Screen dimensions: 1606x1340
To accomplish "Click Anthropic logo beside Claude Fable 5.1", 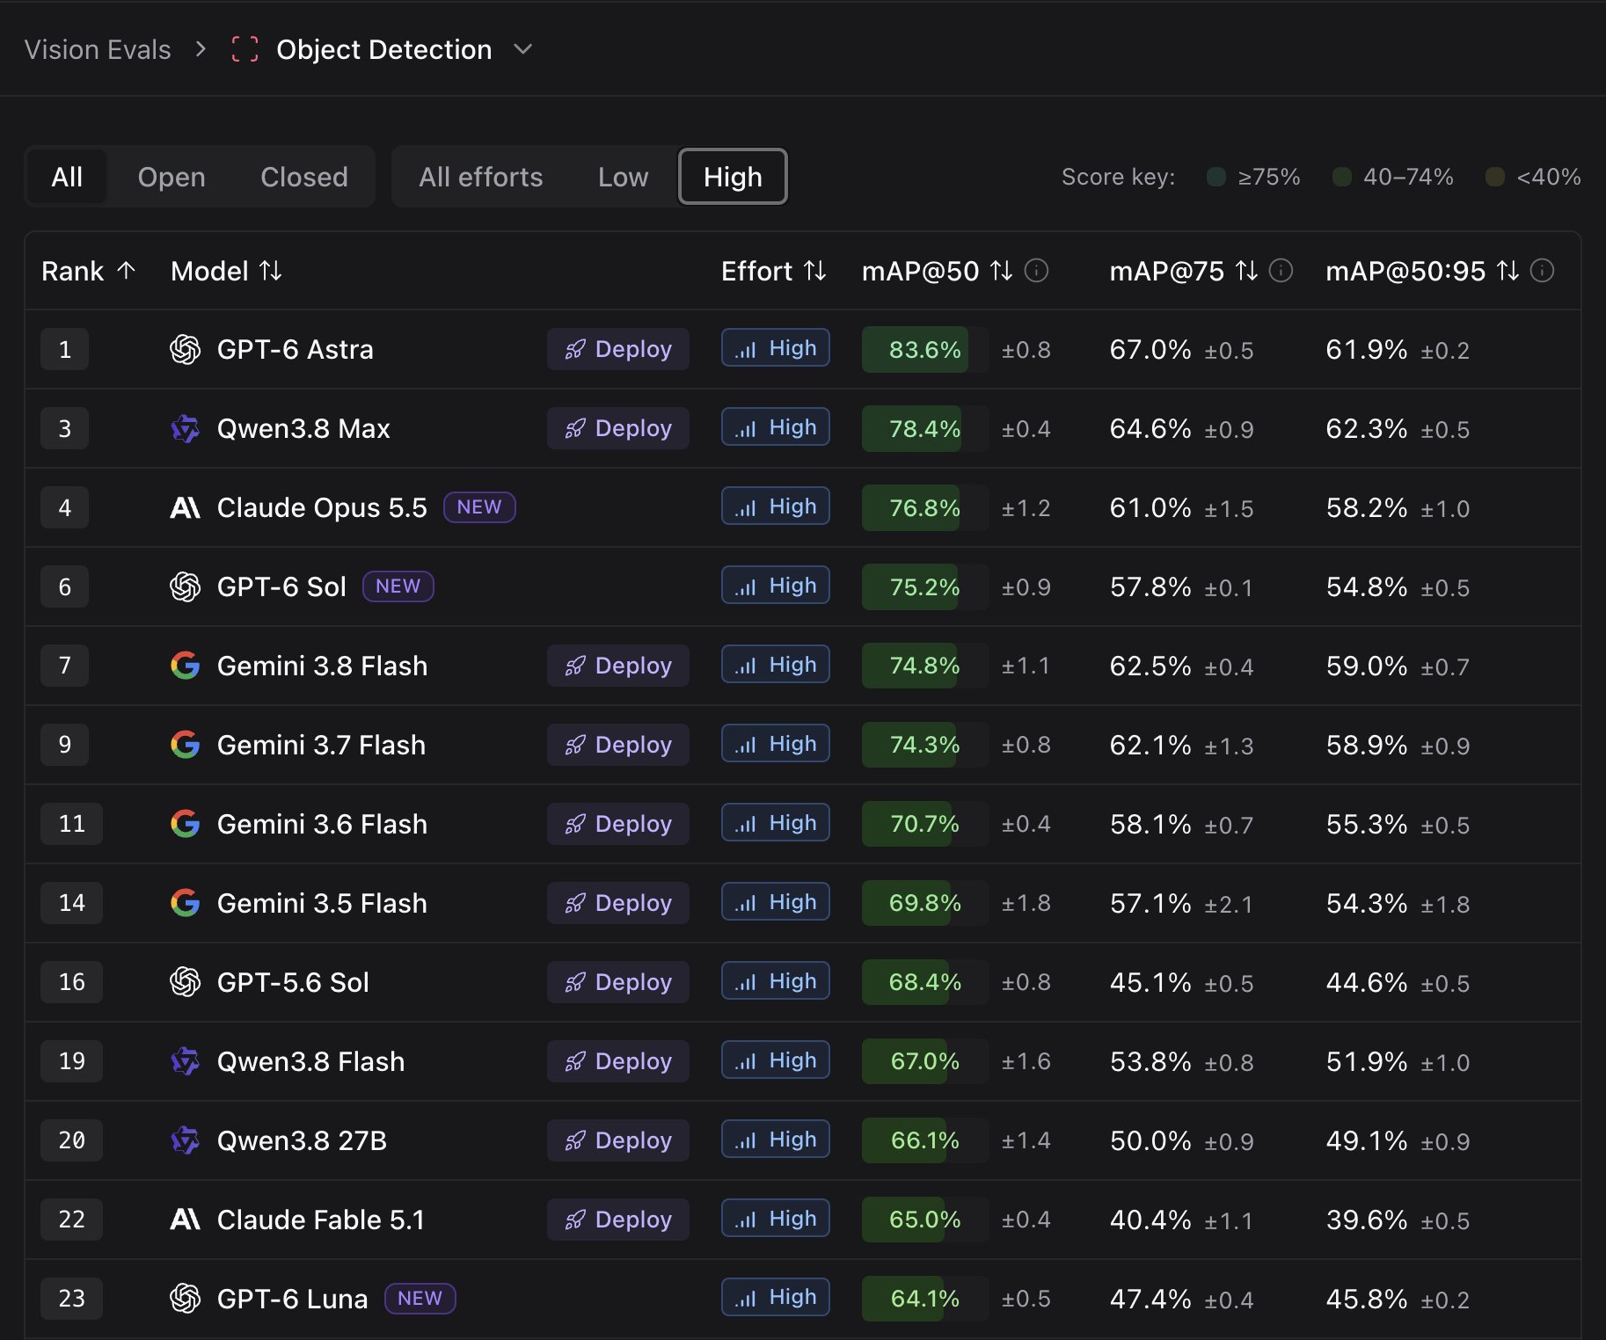I will click(185, 1220).
